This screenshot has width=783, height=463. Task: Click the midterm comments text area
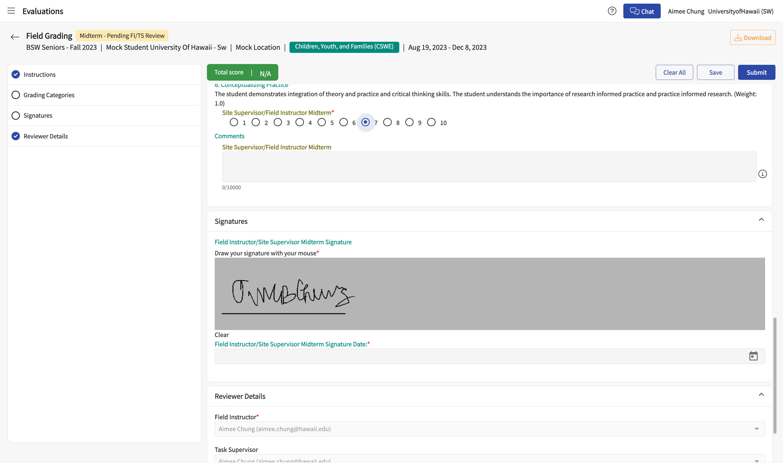(x=489, y=167)
